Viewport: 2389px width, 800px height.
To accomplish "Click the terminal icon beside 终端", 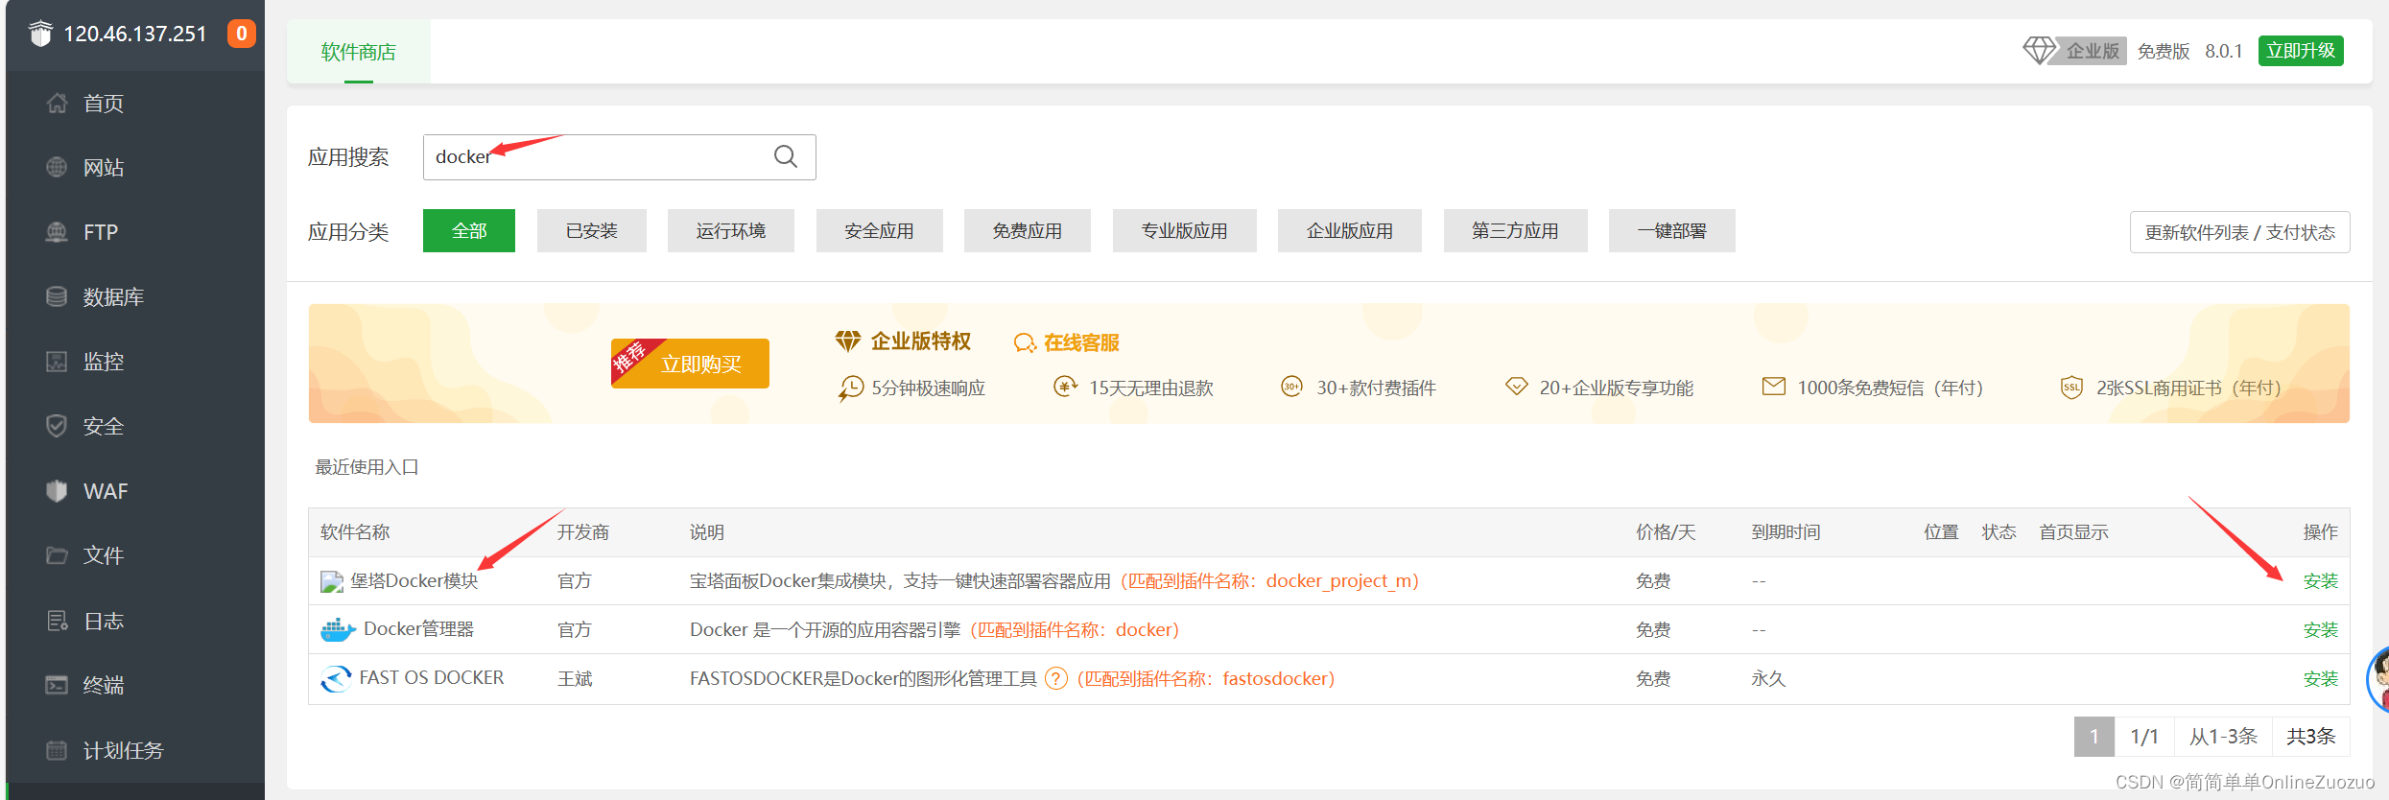I will 57,684.
